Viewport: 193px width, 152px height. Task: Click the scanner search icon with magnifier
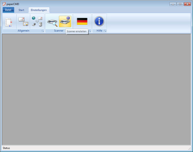pos(52,23)
